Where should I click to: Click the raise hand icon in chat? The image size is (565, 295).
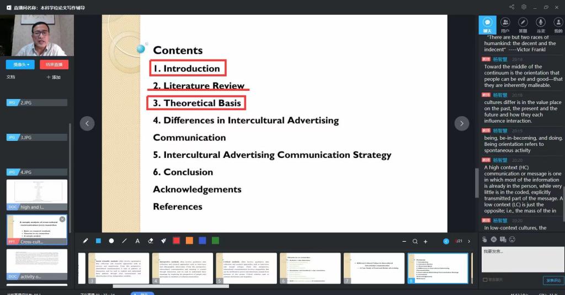click(x=485, y=239)
